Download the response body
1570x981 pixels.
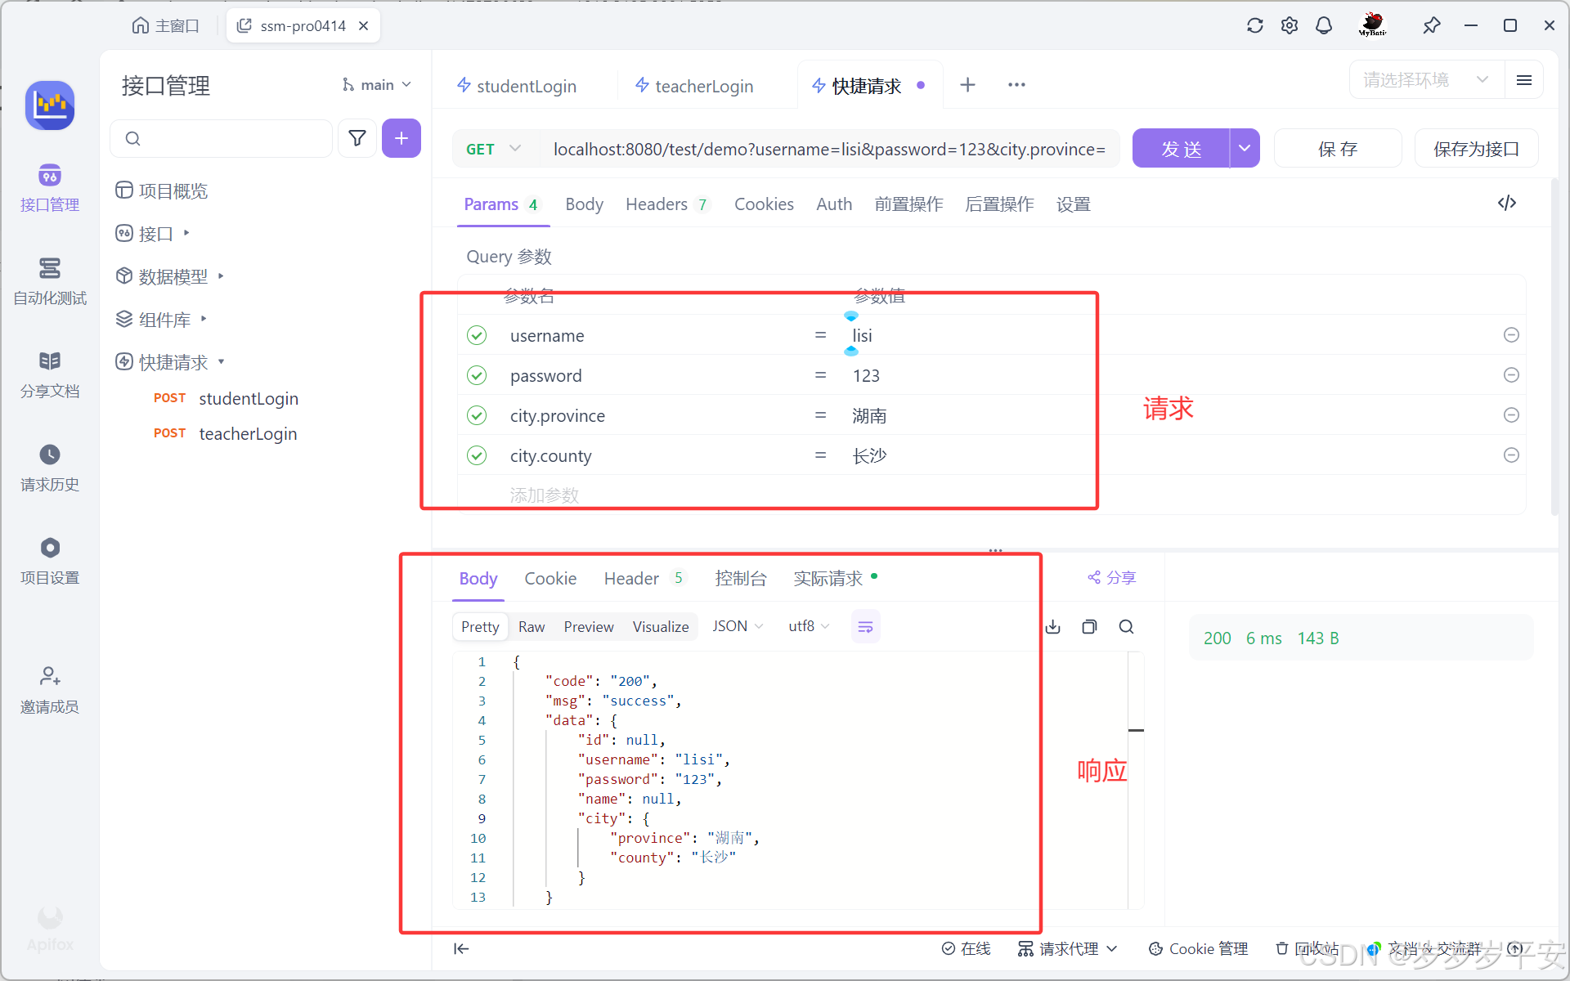pos(1053,627)
